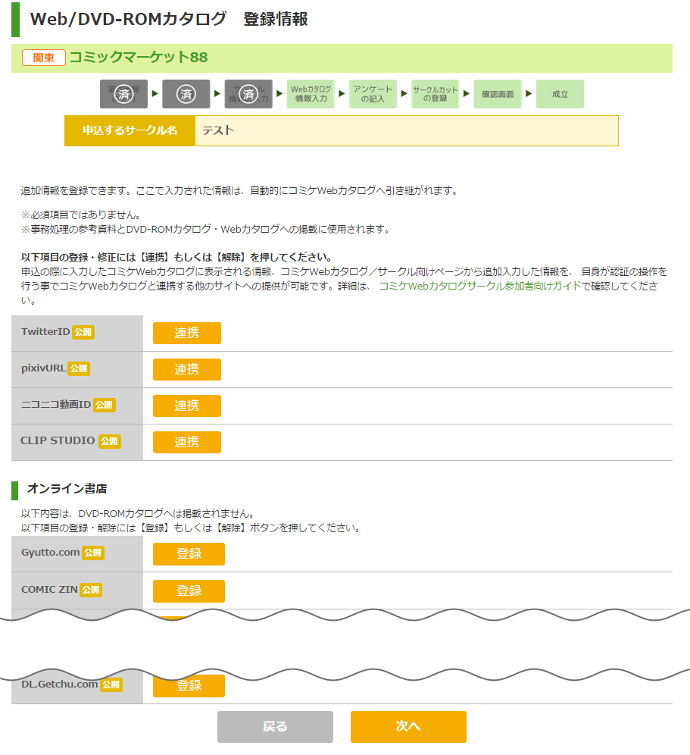Click the 済 step just before Webカタログ情報入力
Screen dimensions: 690x755
tap(248, 94)
